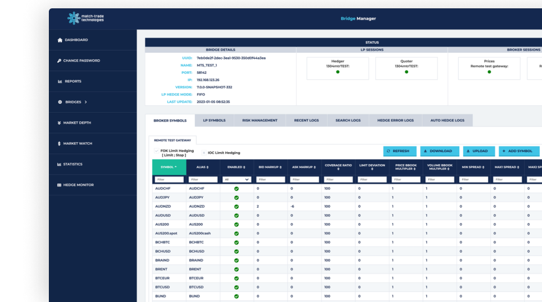The height and width of the screenshot is (302, 542).
Task: Click the Upload button
Action: tap(479, 151)
